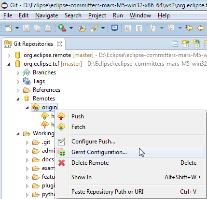Collapse the Remotes tree node
This screenshot has width=207, height=199.
(x=18, y=99)
